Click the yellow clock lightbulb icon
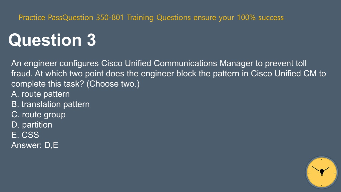Viewport: 341px width, 192px height. point(322,172)
